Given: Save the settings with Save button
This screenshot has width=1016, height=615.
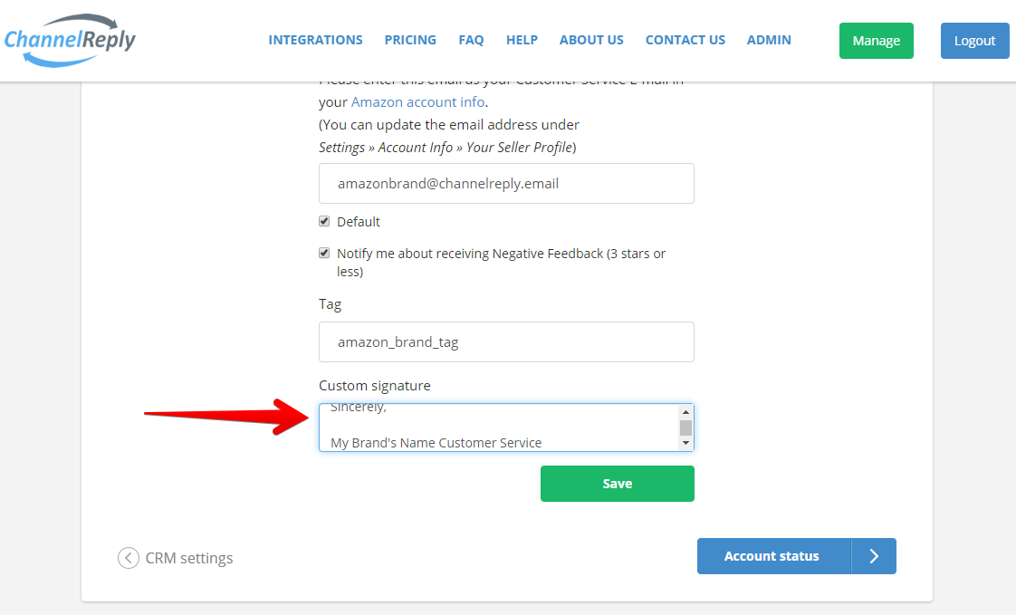Looking at the screenshot, I should (617, 484).
